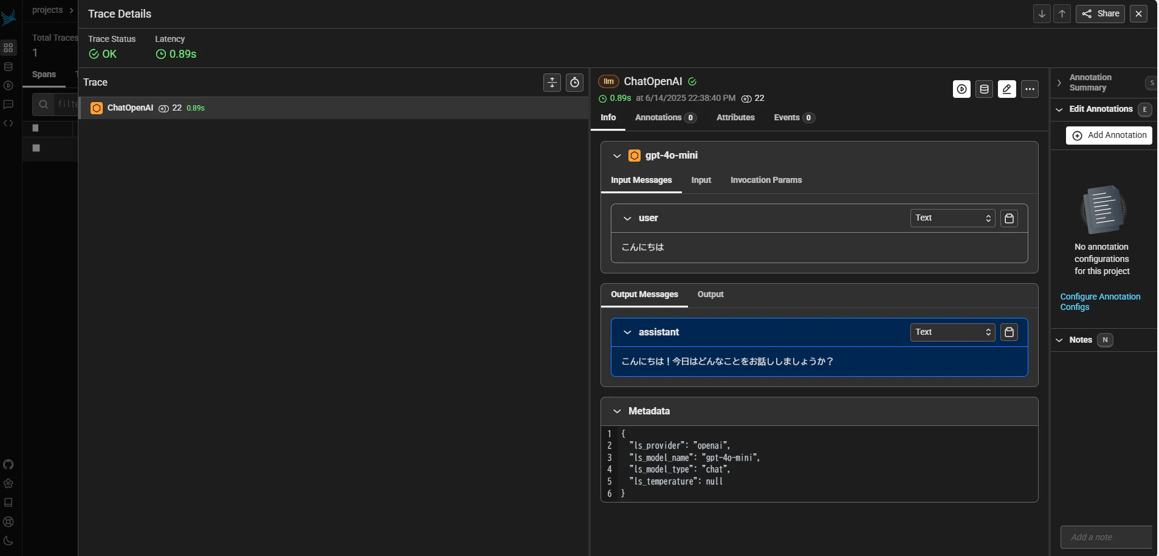Go to previous trace with up arrow
Viewport: 1159px width, 556px height.
pos(1062,14)
